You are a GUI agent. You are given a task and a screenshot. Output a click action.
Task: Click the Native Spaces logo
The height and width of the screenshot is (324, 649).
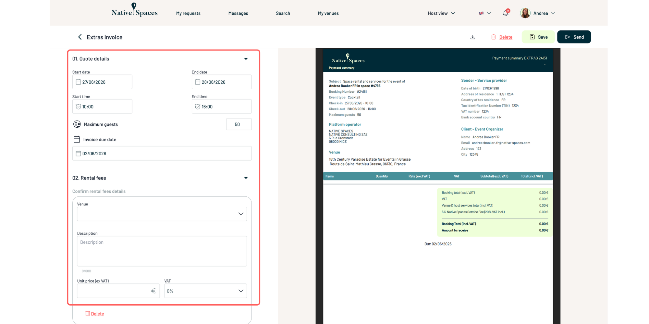tap(134, 10)
